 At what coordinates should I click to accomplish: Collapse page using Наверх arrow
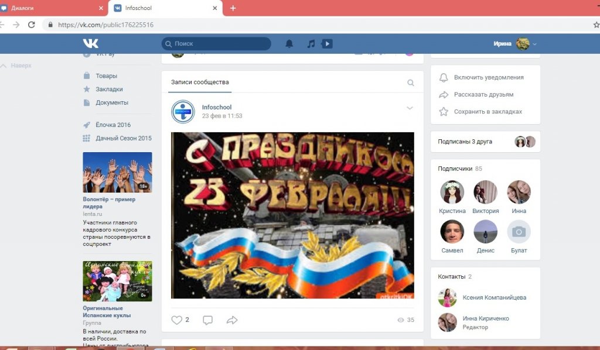tap(16, 66)
